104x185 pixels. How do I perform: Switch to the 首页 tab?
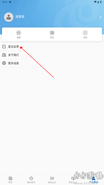(10, 180)
